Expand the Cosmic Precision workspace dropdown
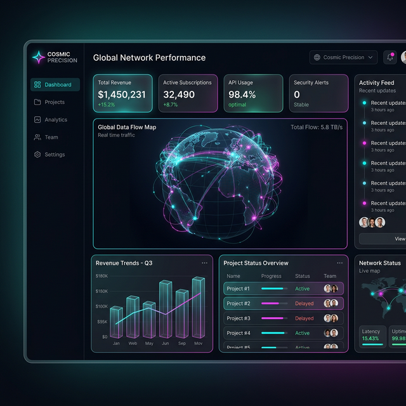The width and height of the screenshot is (406, 406). (370, 57)
